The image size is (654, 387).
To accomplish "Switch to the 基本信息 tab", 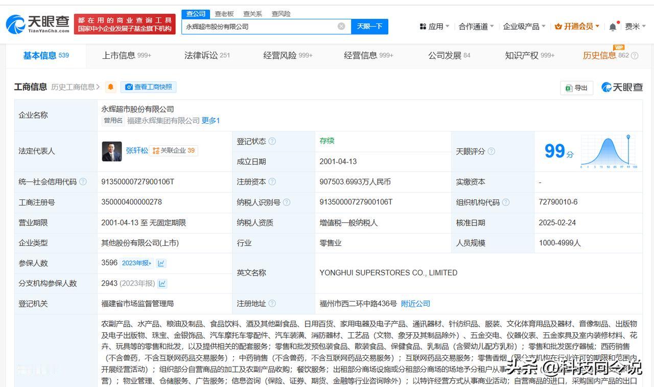I will pos(46,55).
